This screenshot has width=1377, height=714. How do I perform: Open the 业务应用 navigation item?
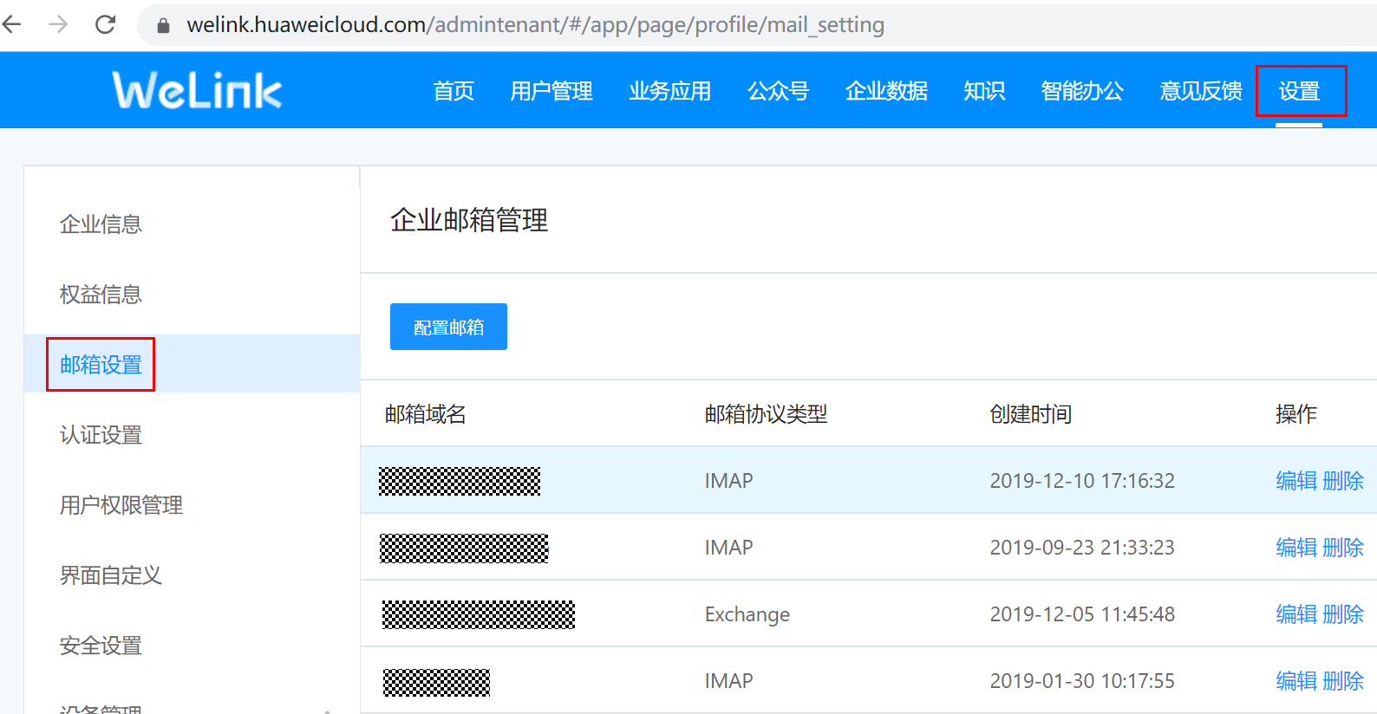[x=669, y=91]
